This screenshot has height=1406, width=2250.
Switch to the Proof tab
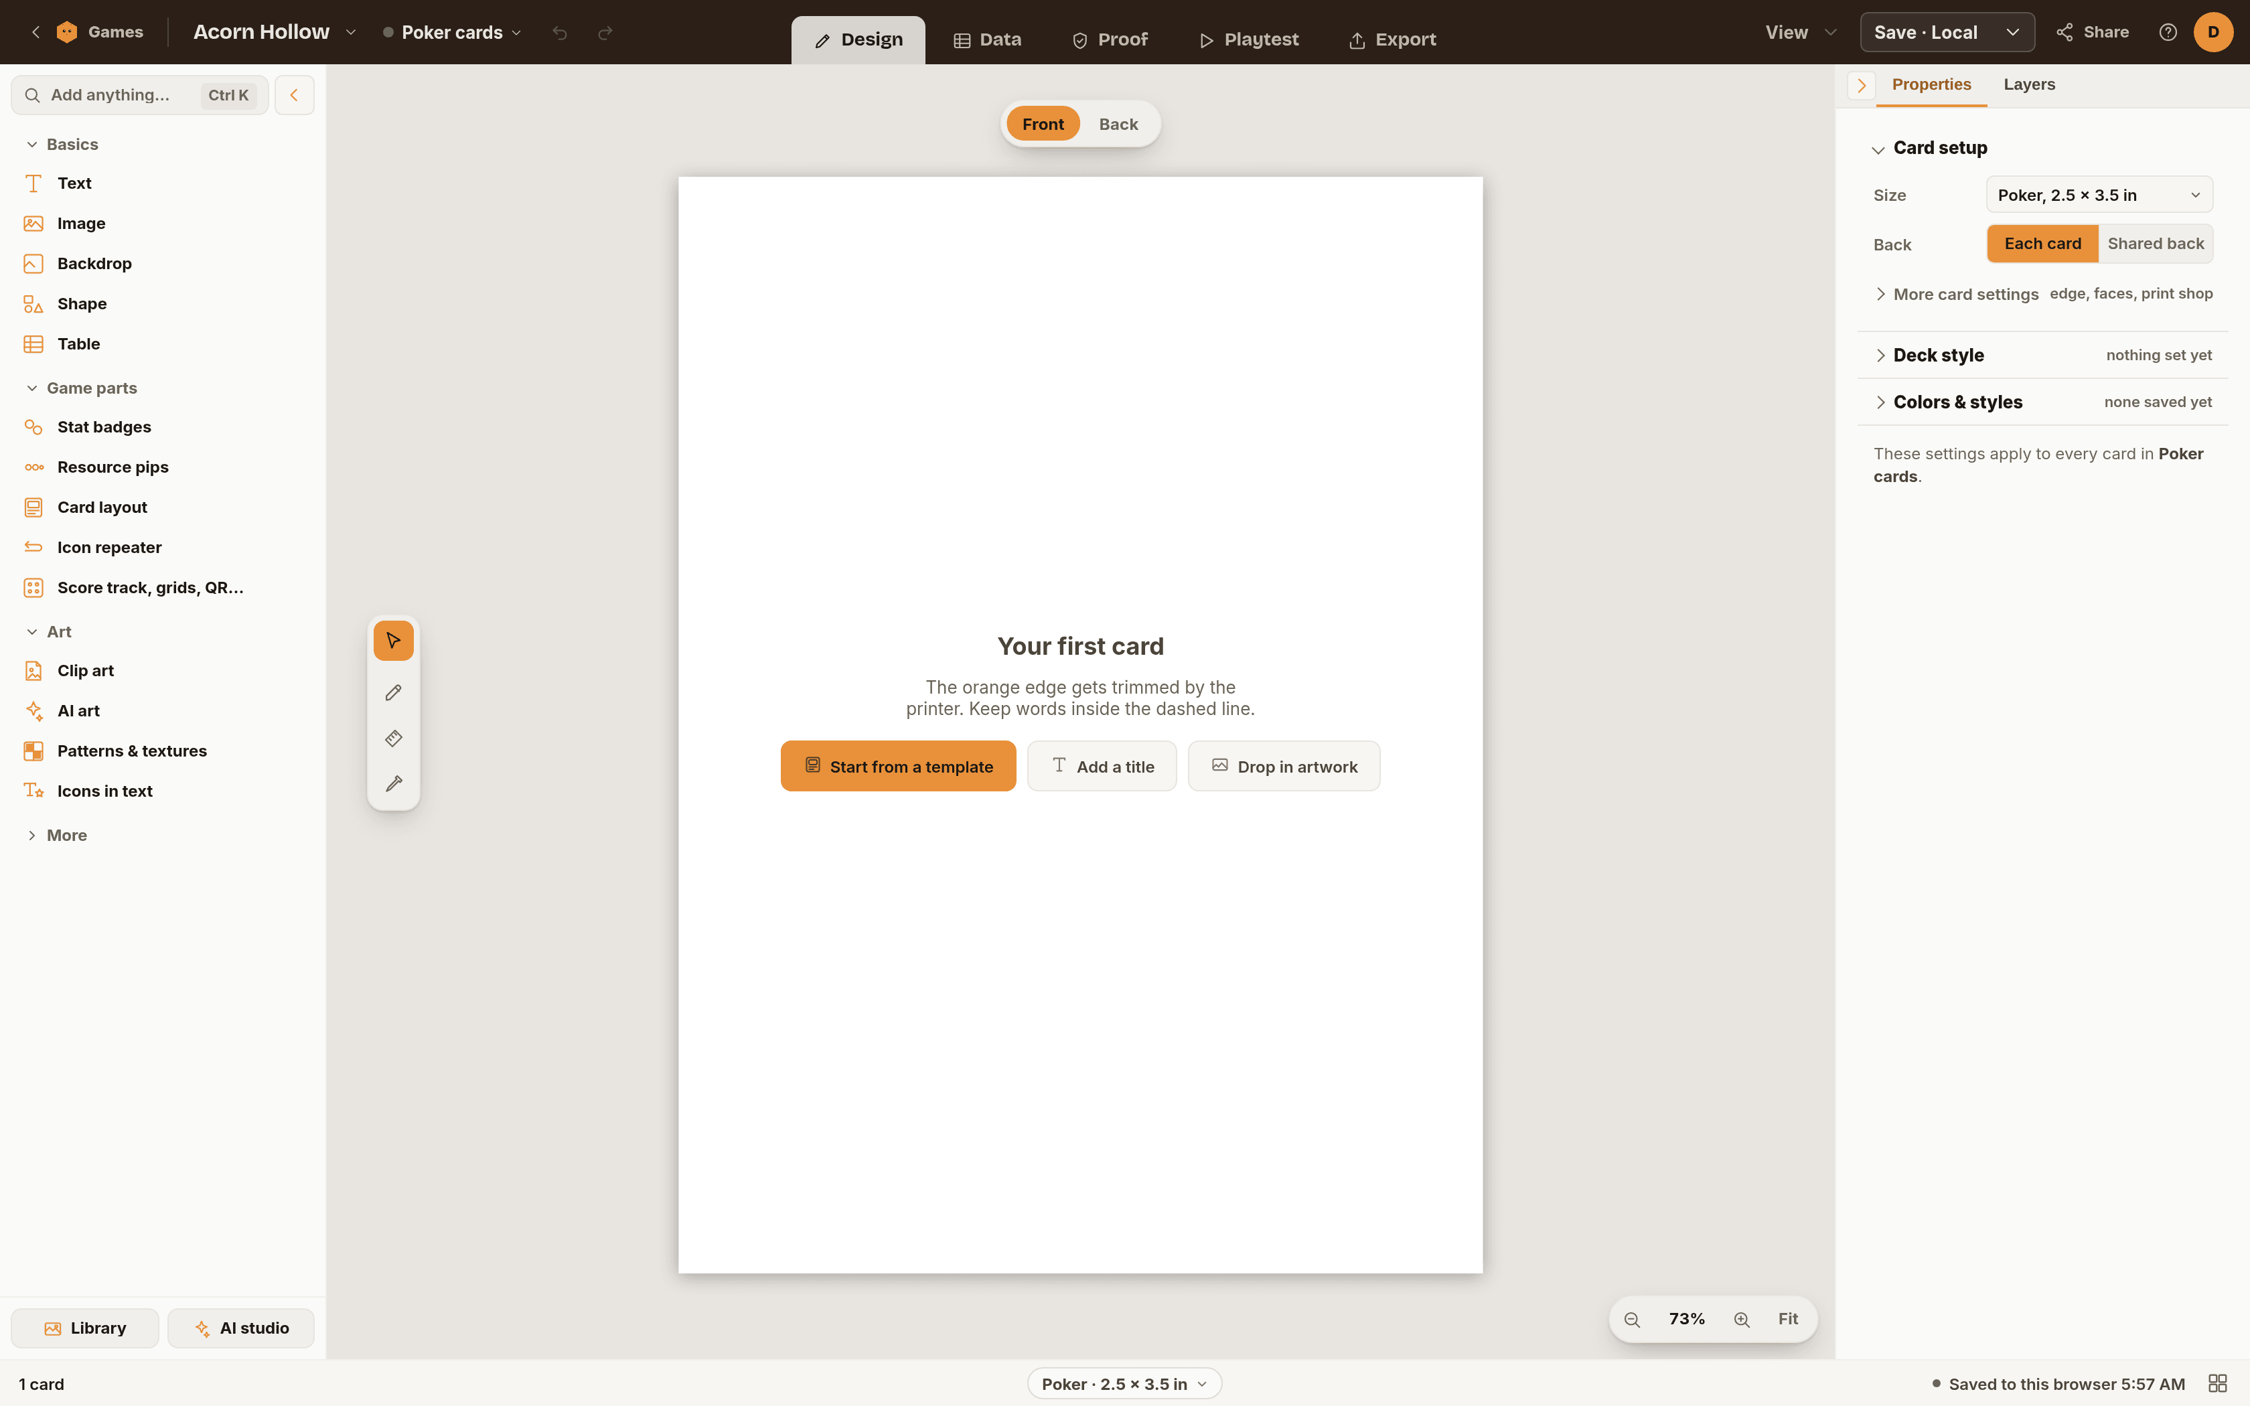(x=1110, y=40)
